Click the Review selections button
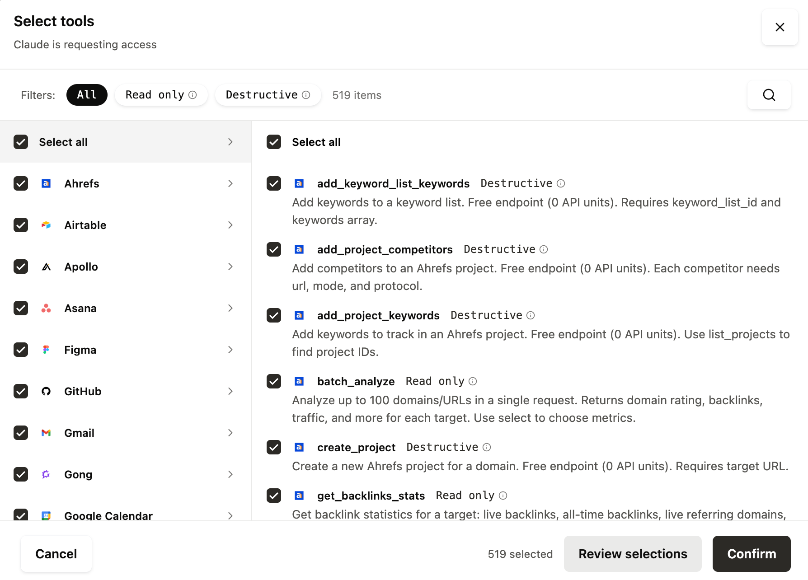 click(x=633, y=554)
